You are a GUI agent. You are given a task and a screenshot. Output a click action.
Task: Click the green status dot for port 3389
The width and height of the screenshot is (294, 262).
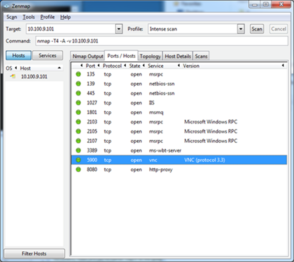pos(78,150)
